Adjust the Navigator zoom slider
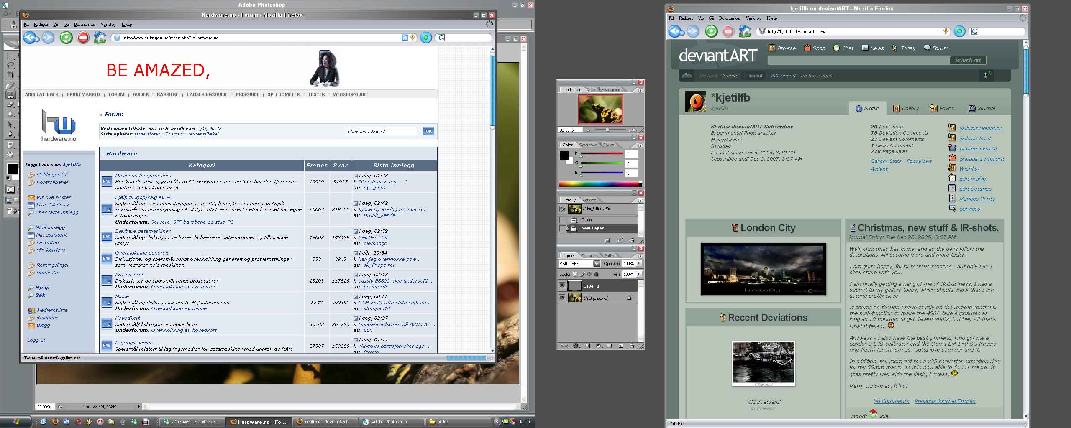 pyautogui.click(x=607, y=130)
